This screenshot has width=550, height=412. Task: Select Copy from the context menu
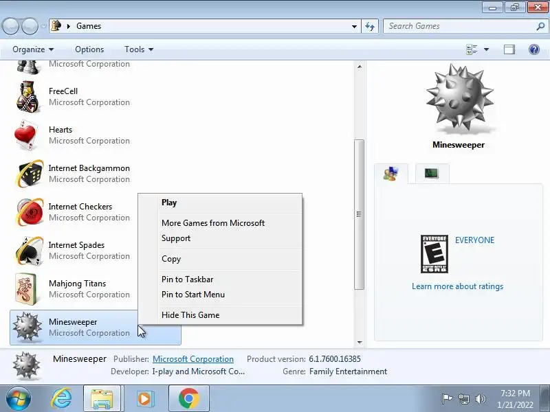pyautogui.click(x=220, y=259)
